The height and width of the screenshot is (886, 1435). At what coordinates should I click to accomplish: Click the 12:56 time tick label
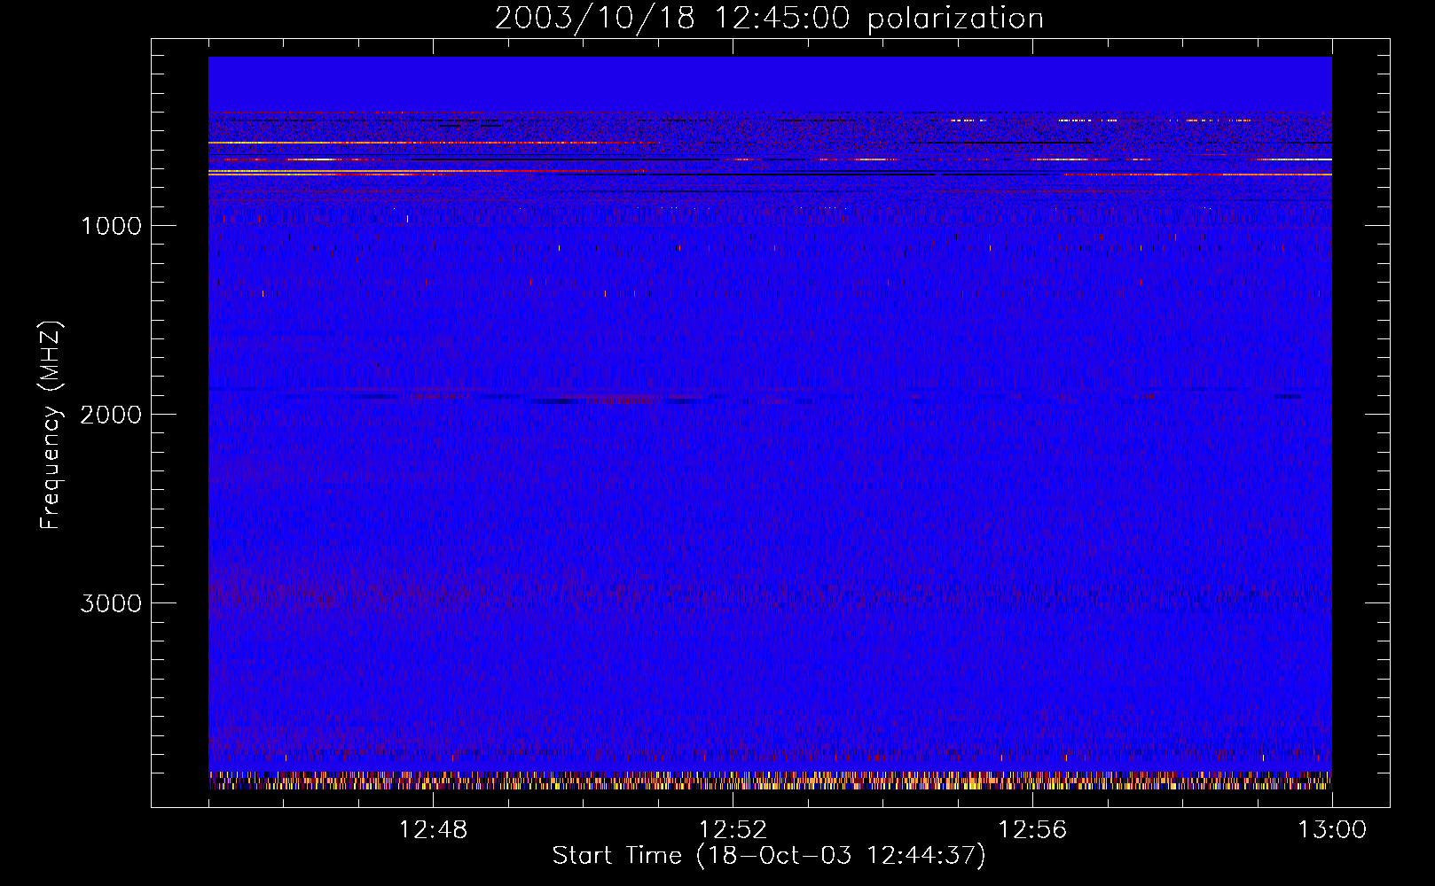click(1032, 830)
